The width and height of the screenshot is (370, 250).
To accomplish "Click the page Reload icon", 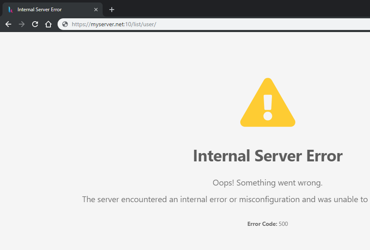I will coord(35,24).
